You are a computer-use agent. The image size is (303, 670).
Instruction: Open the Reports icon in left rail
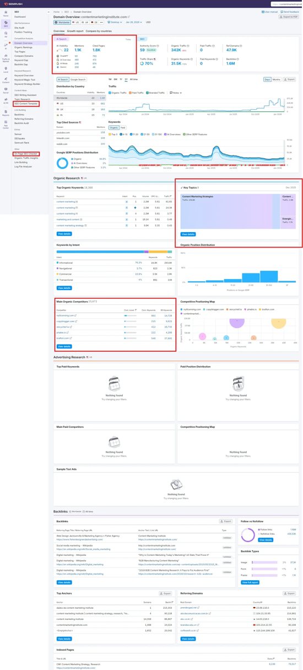coord(6,113)
